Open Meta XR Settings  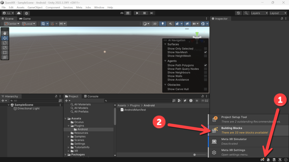[x=248, y=152]
